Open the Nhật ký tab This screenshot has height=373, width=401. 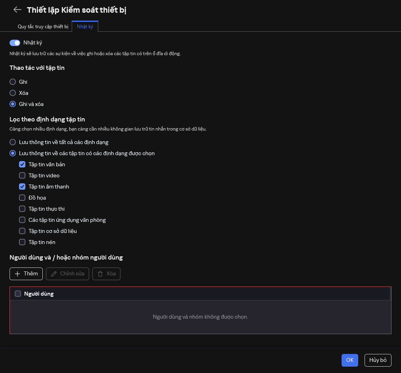click(x=85, y=27)
